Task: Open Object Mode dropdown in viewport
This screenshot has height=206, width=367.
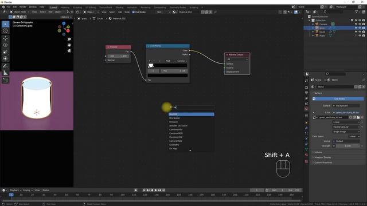Action: pos(19,12)
